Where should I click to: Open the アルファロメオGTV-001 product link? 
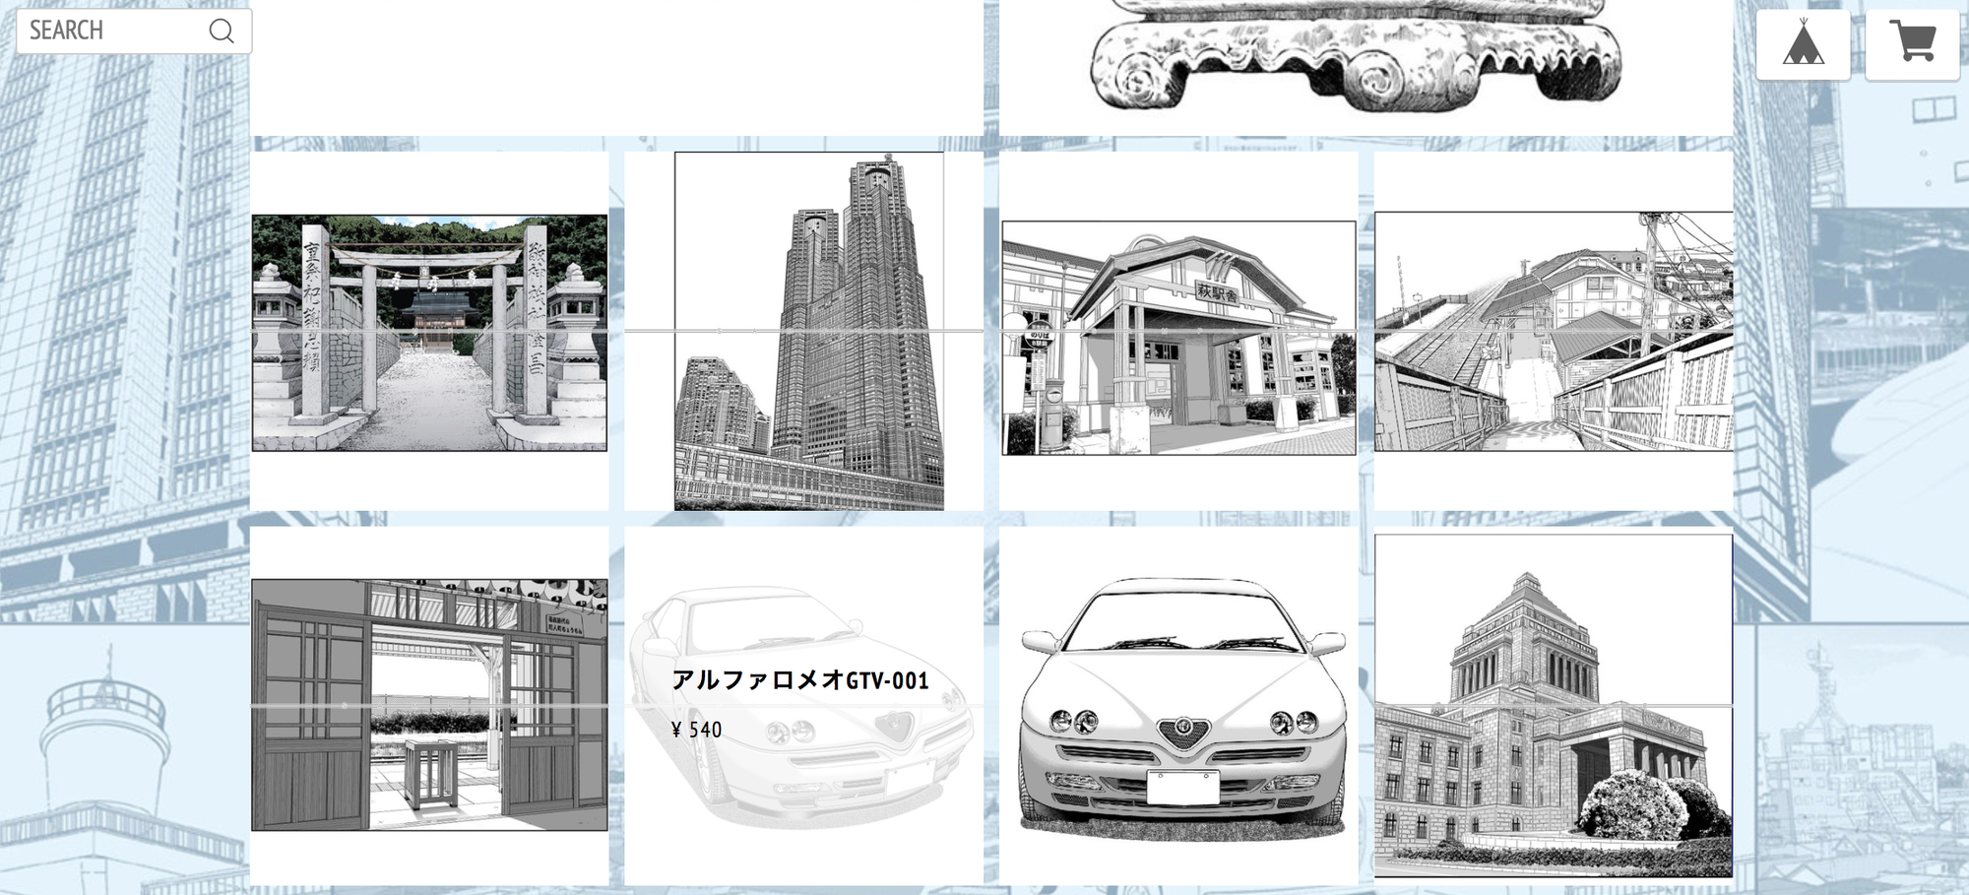(x=800, y=680)
